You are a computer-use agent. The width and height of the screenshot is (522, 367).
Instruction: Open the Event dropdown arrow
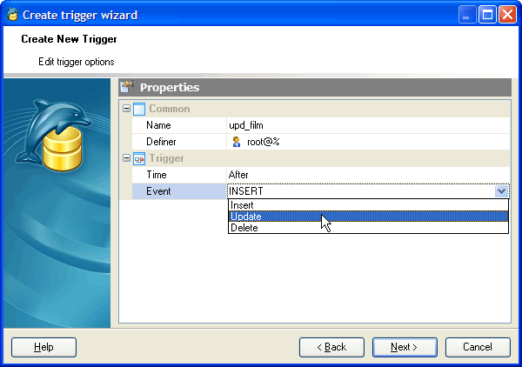(x=501, y=191)
